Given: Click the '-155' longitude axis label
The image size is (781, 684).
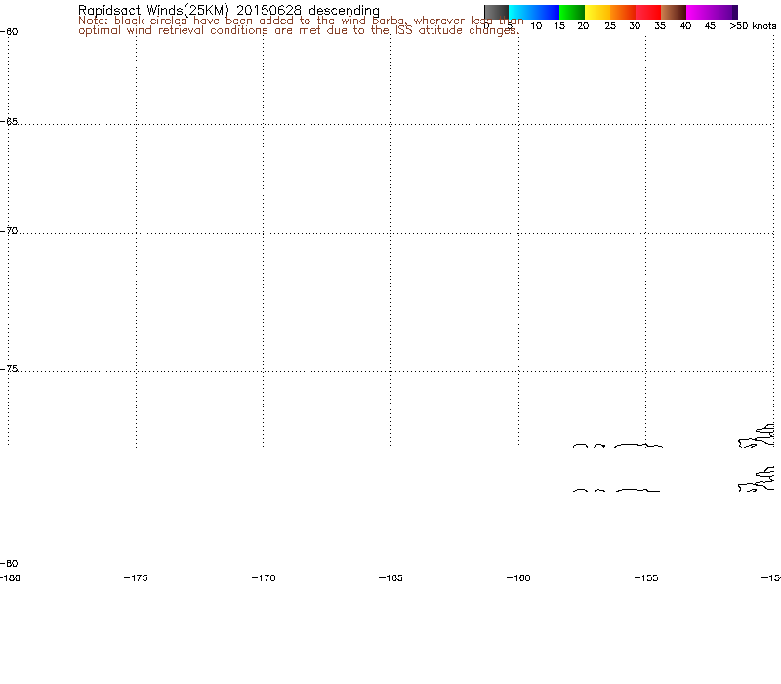Looking at the screenshot, I should (646, 578).
